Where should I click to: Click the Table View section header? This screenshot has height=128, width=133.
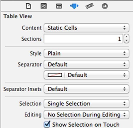(x=18, y=16)
